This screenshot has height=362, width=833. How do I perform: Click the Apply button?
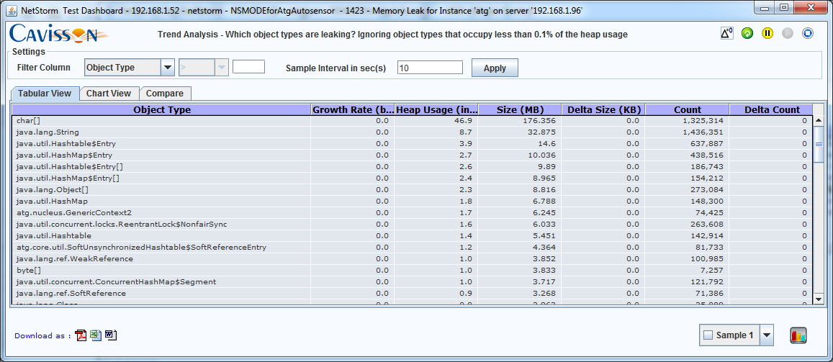coord(495,68)
